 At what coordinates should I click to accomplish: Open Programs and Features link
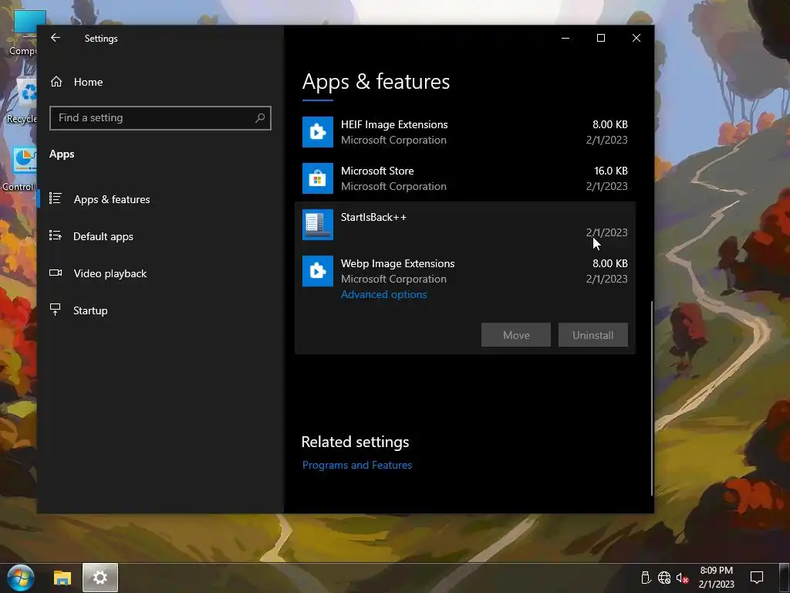(357, 465)
